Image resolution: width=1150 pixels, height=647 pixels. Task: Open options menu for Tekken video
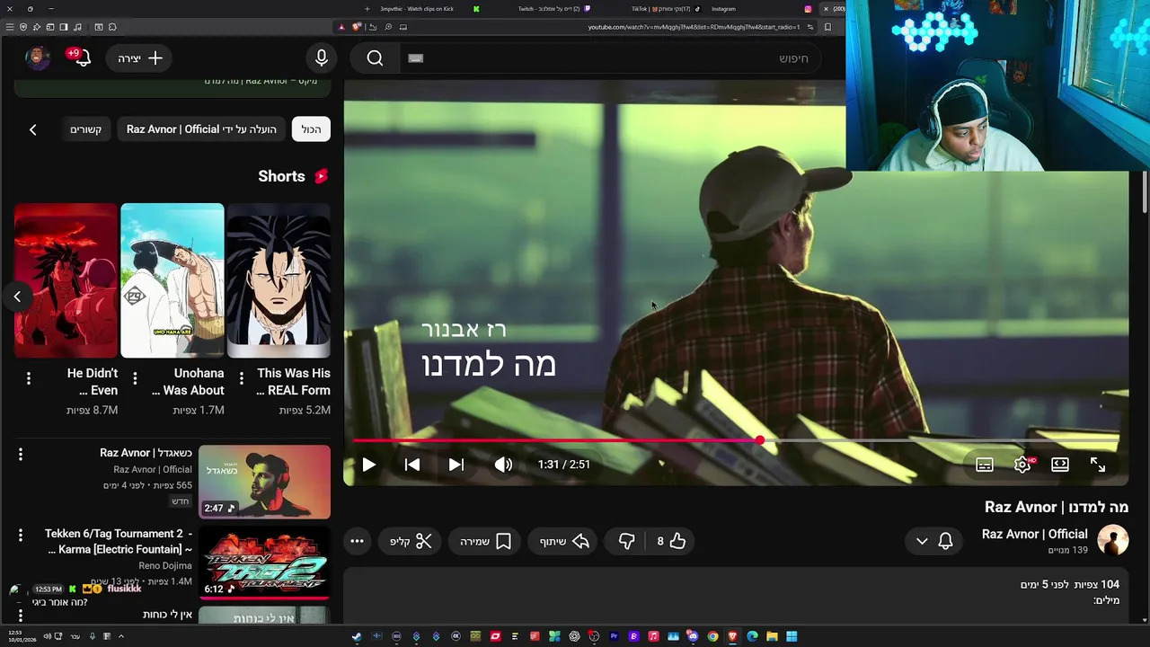(21, 536)
